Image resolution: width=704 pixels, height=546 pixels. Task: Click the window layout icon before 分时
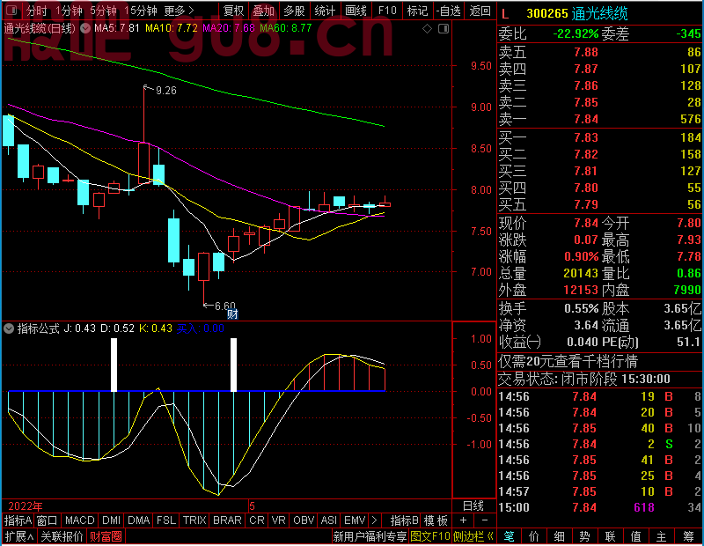tap(12, 11)
